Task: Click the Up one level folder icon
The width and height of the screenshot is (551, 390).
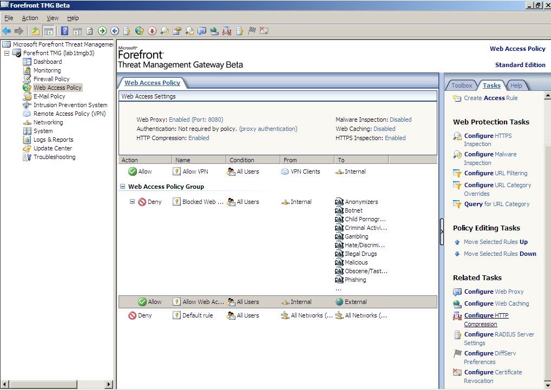Action: [36, 31]
